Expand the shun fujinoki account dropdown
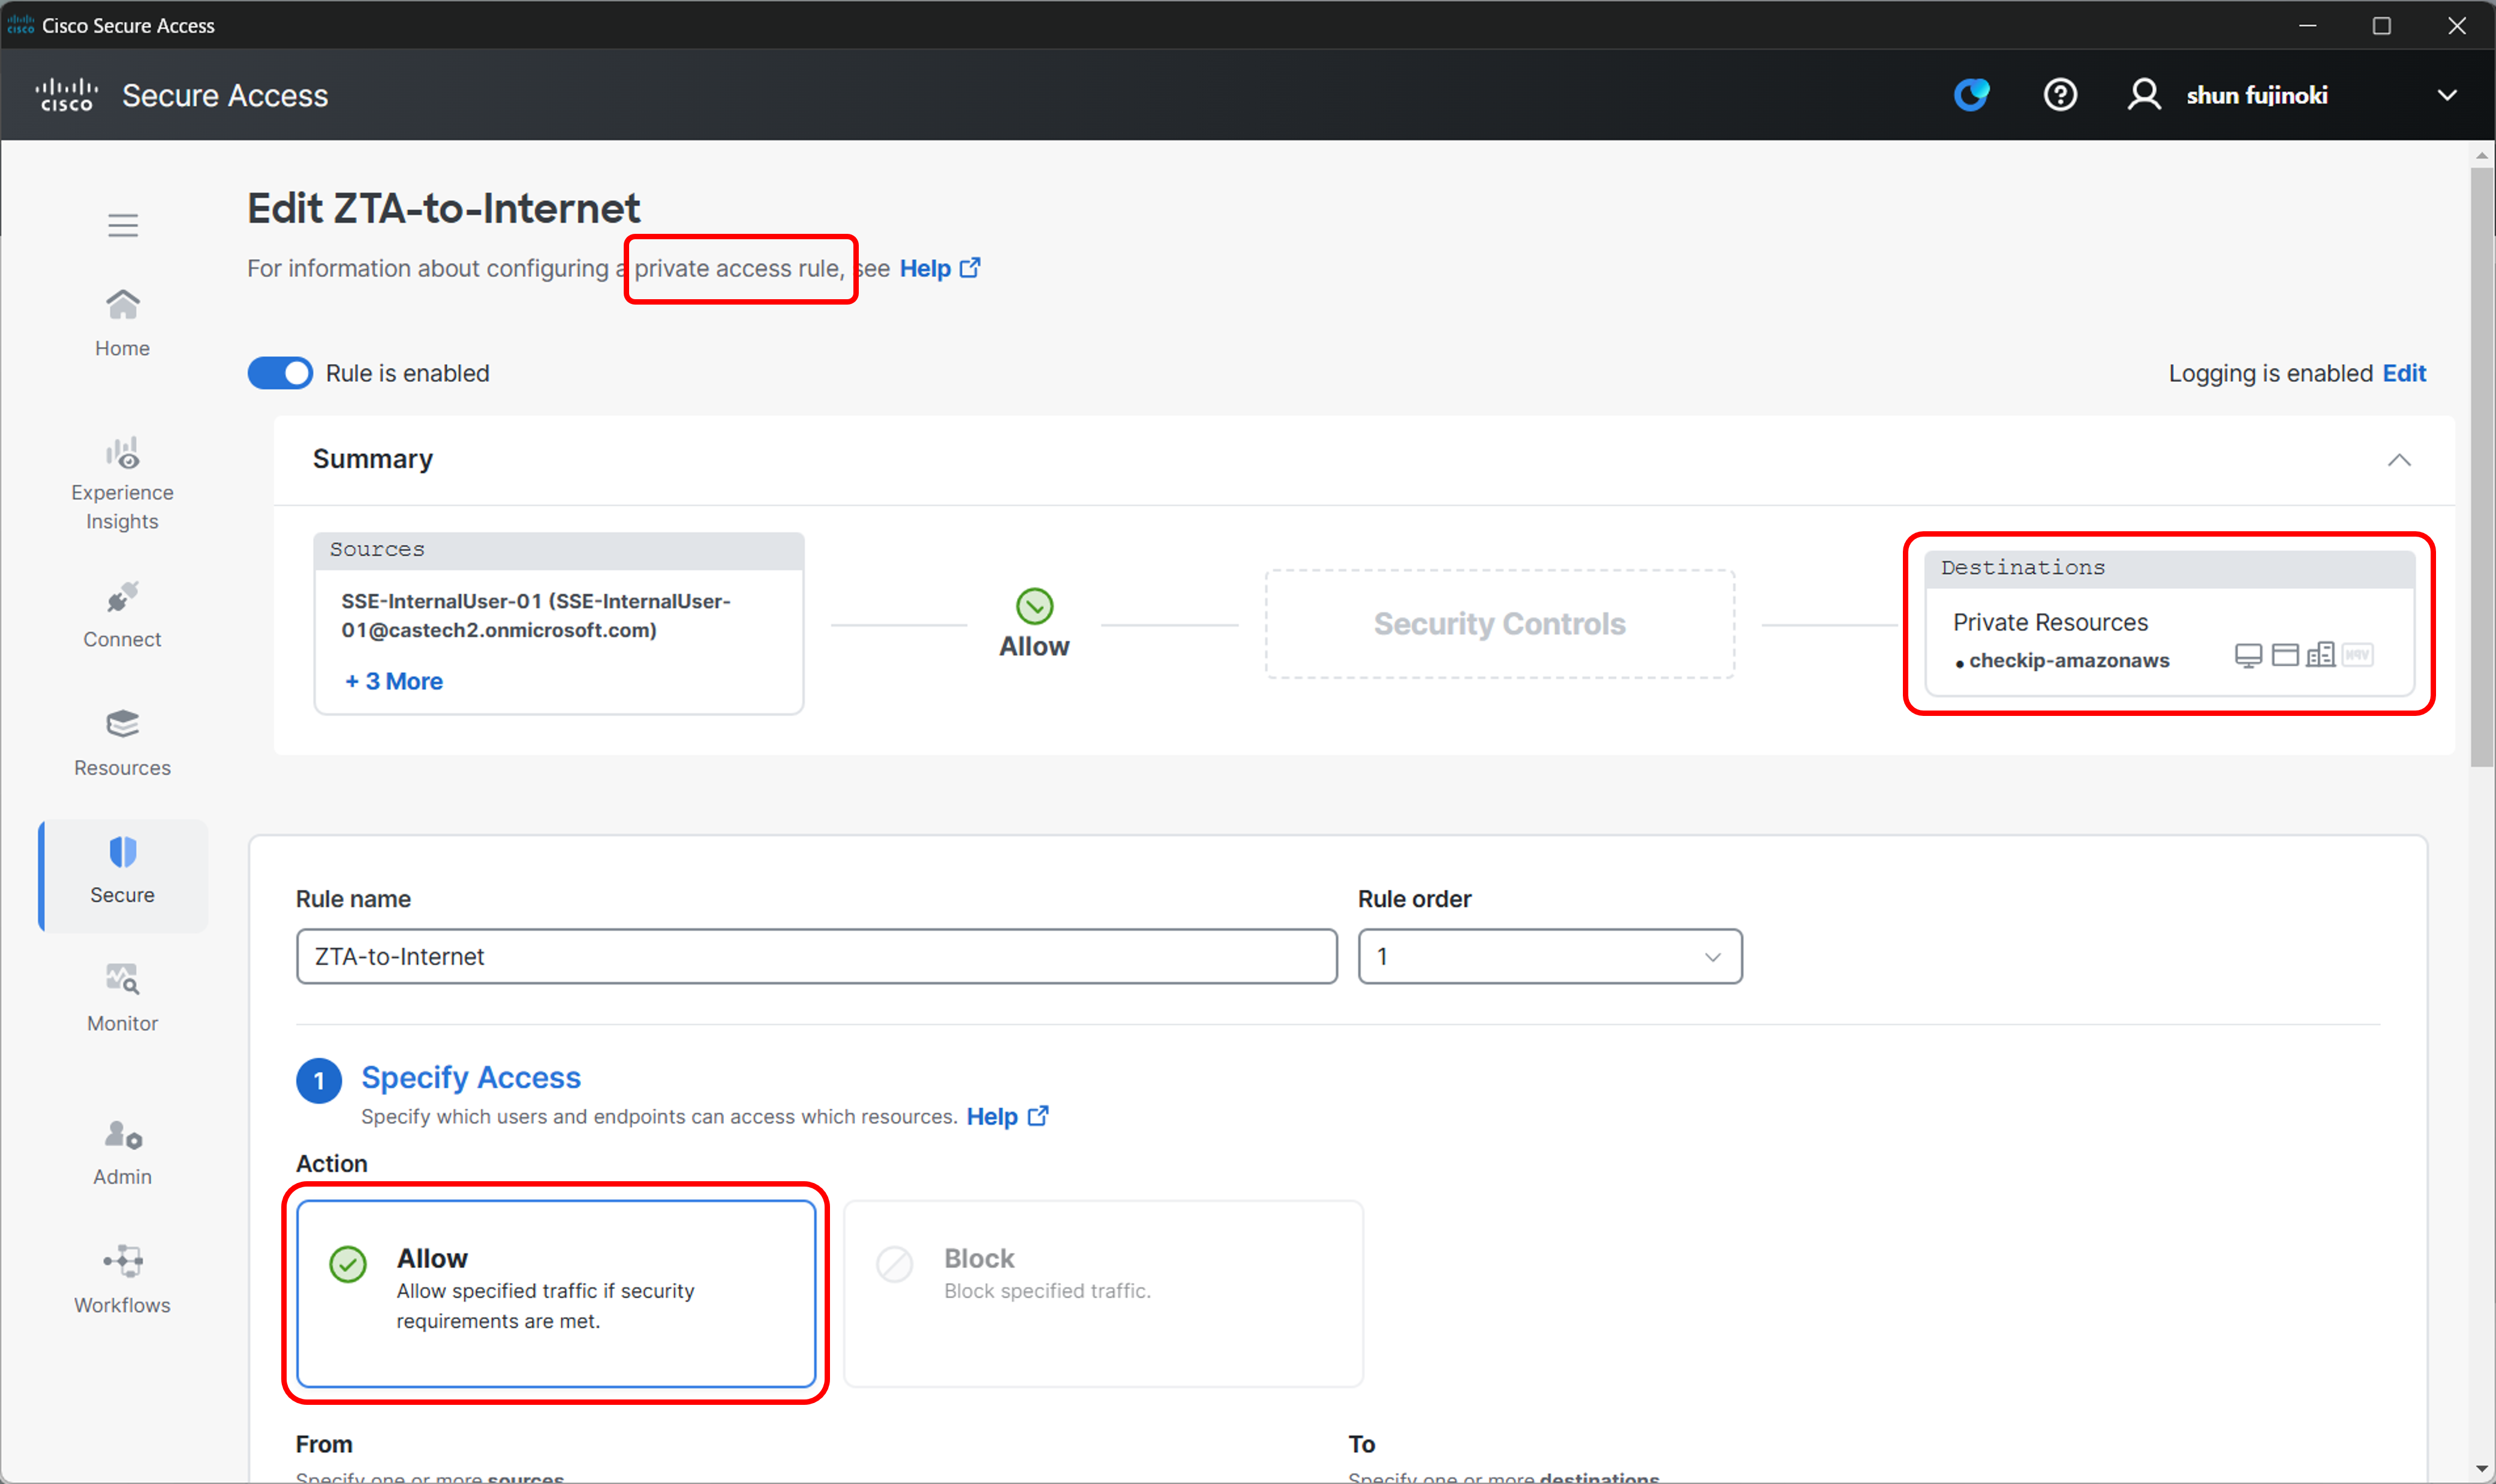This screenshot has height=1484, width=2496. point(2447,95)
